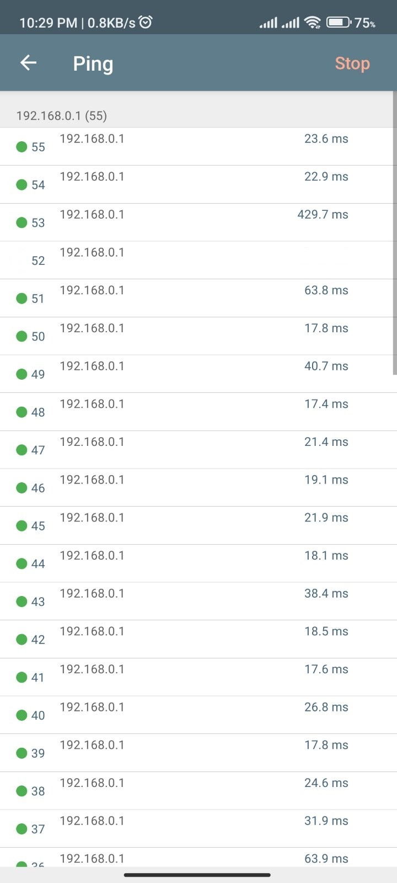Viewport: 397px width, 883px height.
Task: Select the failed ping row 52
Action: tap(198, 260)
